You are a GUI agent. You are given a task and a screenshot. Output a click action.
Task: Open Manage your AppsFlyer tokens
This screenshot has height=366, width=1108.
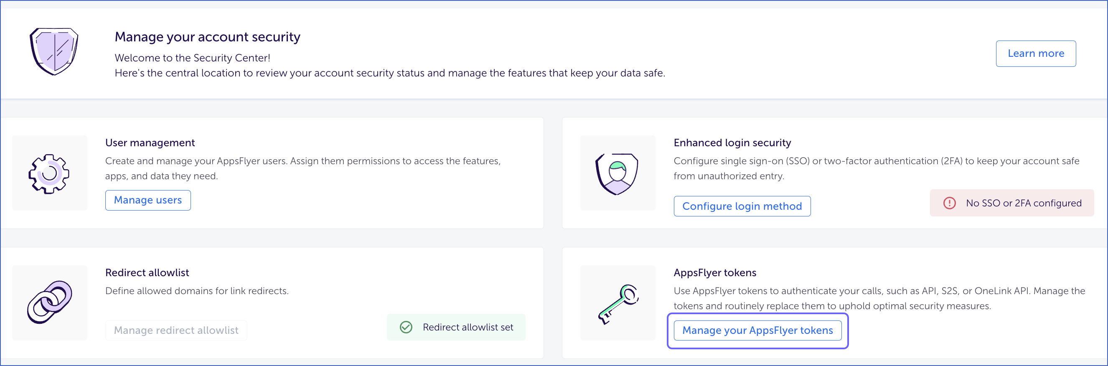757,330
